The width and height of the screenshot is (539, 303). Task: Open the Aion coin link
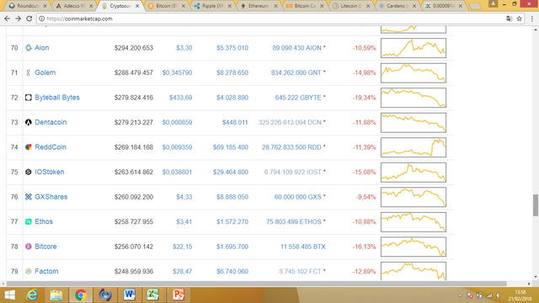click(x=42, y=48)
